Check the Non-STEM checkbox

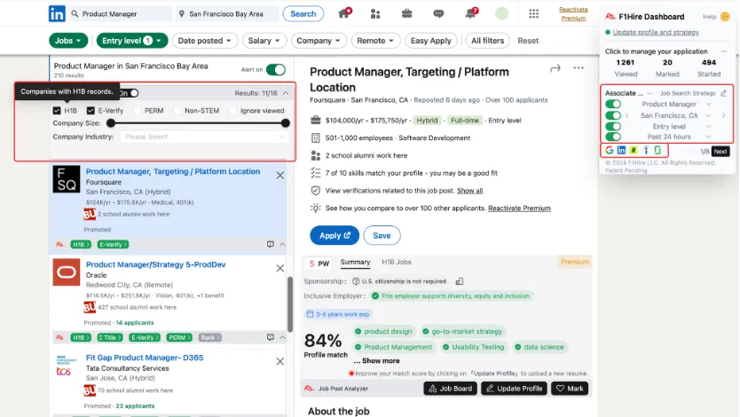177,110
